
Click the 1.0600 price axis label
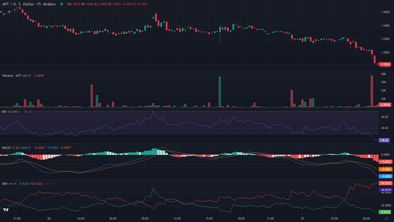[385, 12]
